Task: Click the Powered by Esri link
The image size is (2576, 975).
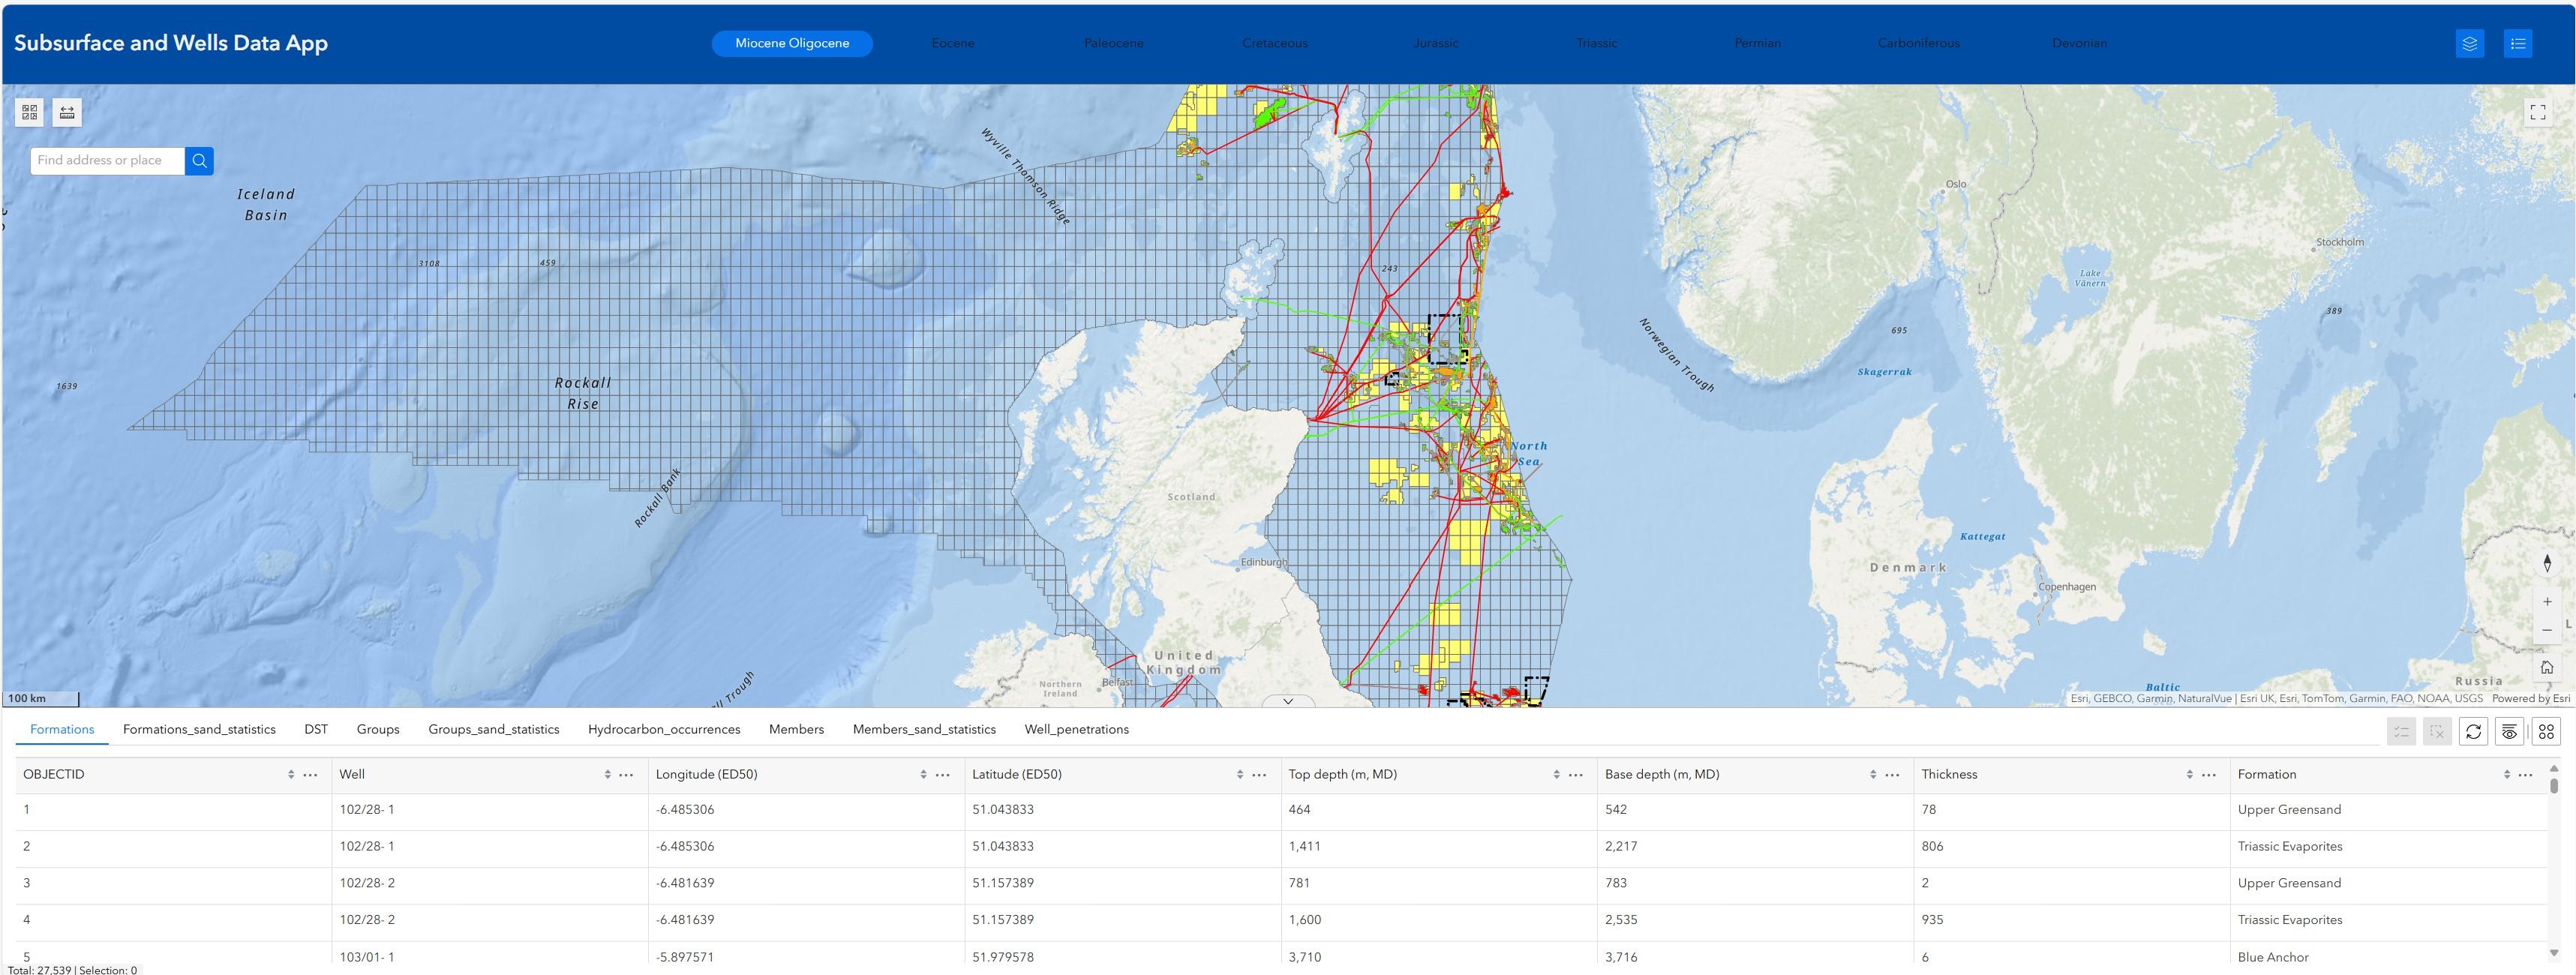Action: [2530, 698]
